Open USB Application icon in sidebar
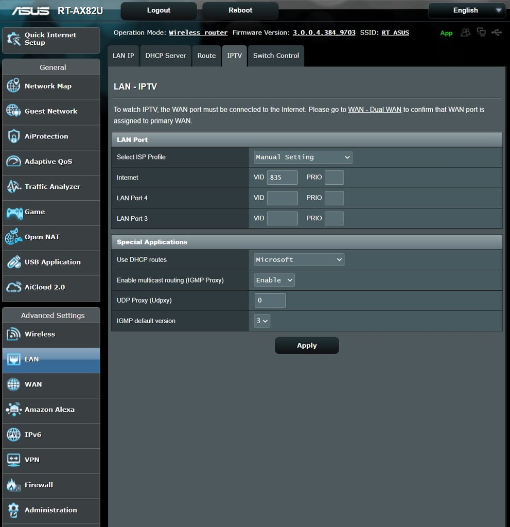The image size is (510, 527). tap(13, 262)
